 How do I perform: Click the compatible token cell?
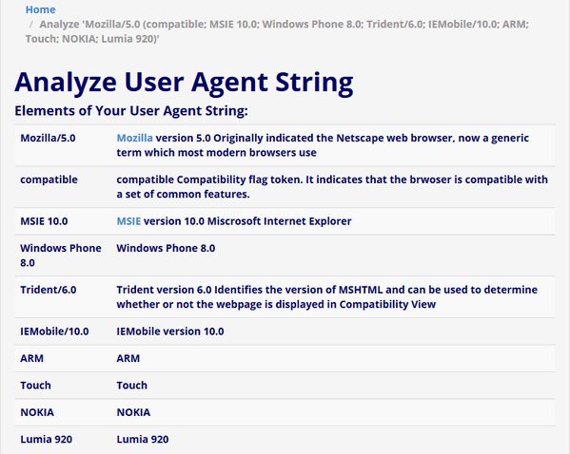click(x=49, y=180)
